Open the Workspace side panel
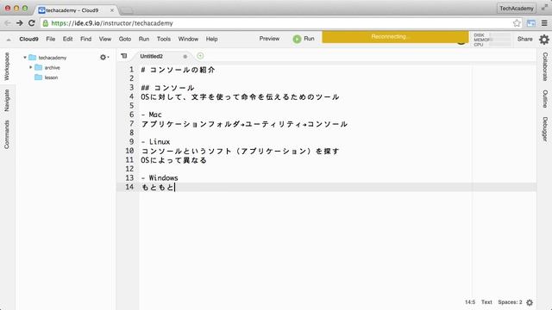The height and width of the screenshot is (310, 552). pyautogui.click(x=7, y=66)
